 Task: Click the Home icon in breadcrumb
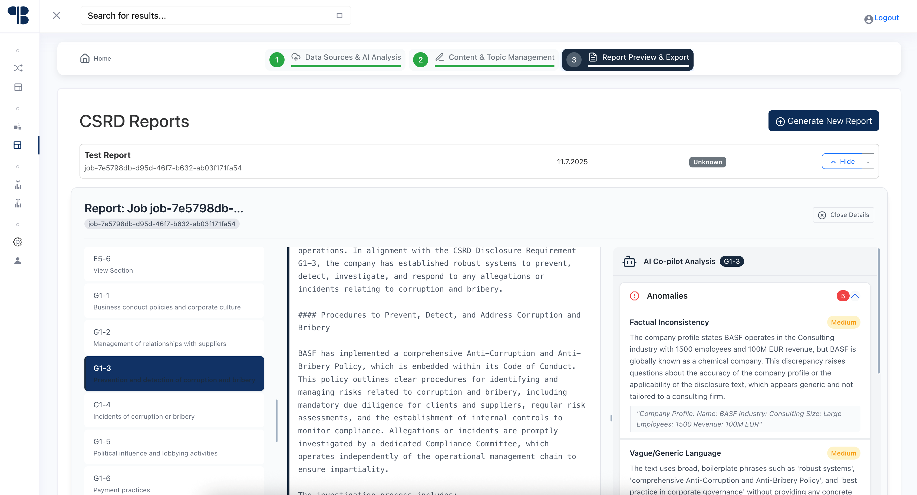coord(85,58)
